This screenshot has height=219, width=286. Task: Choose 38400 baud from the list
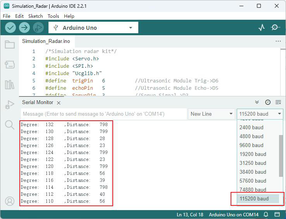pyautogui.click(x=258, y=172)
